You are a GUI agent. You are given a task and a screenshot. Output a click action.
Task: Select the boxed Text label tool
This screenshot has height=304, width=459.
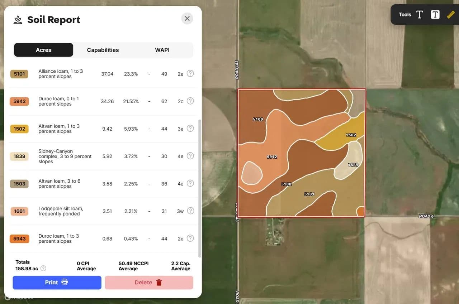(x=435, y=14)
